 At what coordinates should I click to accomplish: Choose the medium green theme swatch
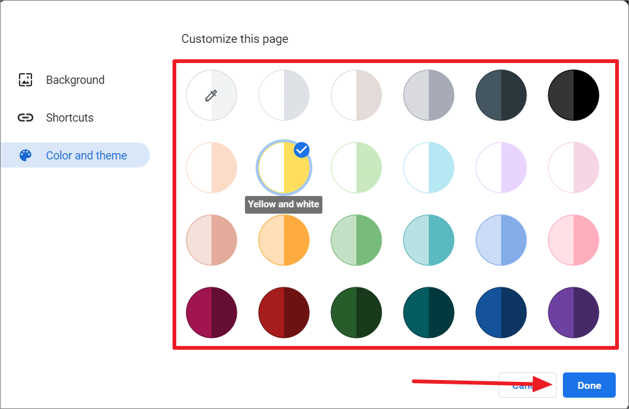click(x=356, y=240)
